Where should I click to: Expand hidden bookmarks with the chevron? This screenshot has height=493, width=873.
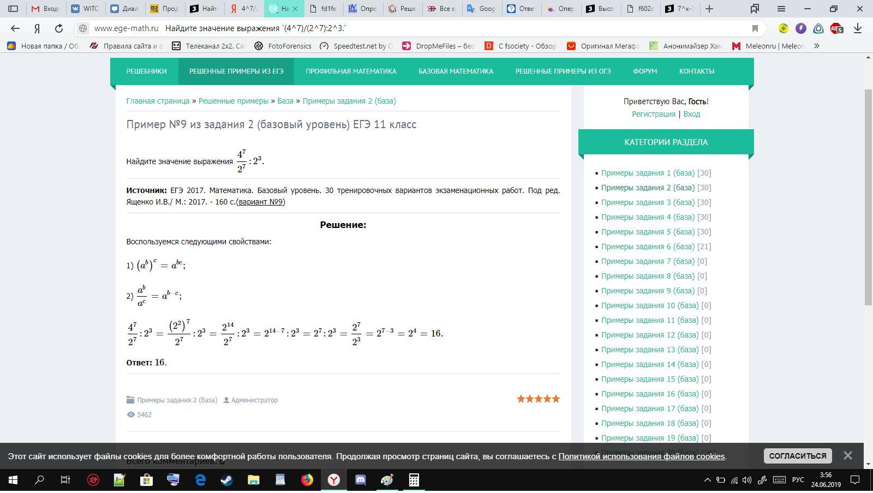pyautogui.click(x=817, y=46)
